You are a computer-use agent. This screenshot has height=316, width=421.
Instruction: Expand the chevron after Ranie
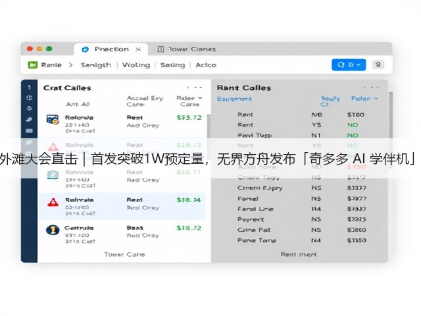pyautogui.click(x=70, y=65)
